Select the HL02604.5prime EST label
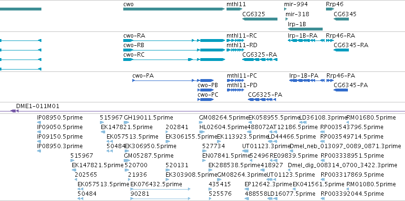The height and width of the screenshot is (201, 405). [x=223, y=127]
